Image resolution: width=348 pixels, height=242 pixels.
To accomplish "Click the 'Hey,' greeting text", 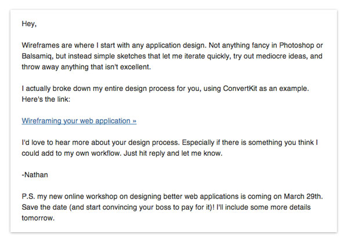I will 30,24.
